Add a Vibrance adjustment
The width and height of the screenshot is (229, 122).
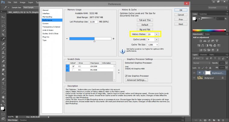(x=217, y=41)
